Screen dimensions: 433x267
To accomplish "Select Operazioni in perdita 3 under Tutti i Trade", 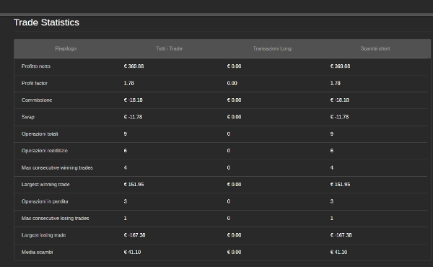I will [x=126, y=201].
